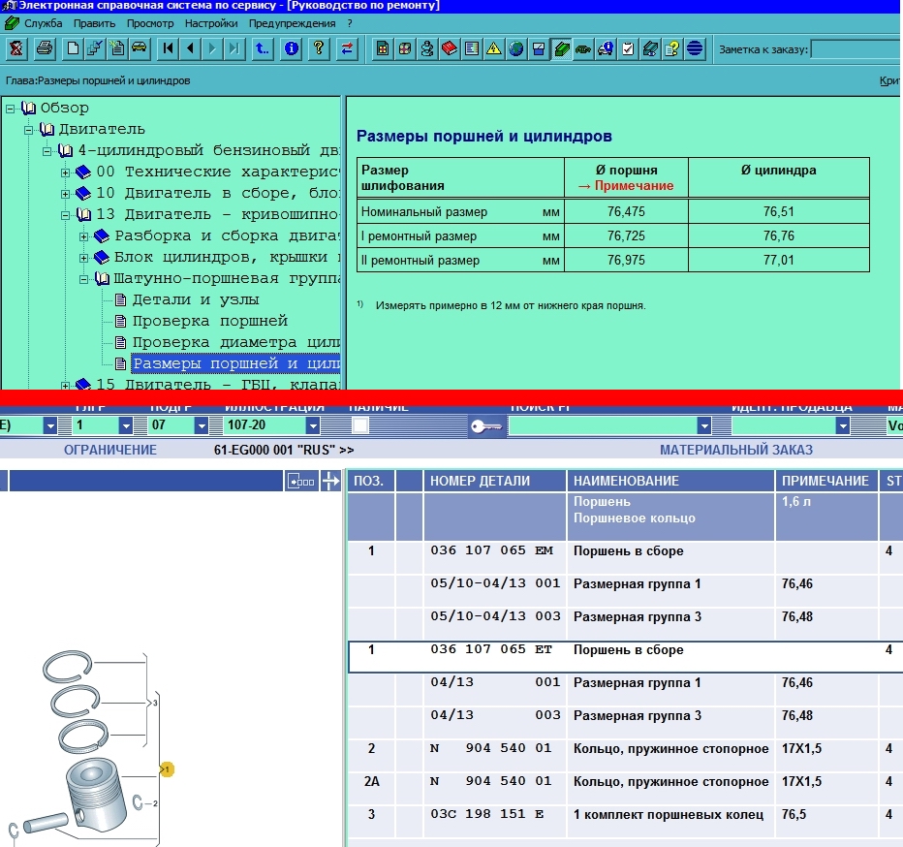The height and width of the screenshot is (847, 903).
Task: Open the Подгр 07 dropdown
Action: (202, 425)
